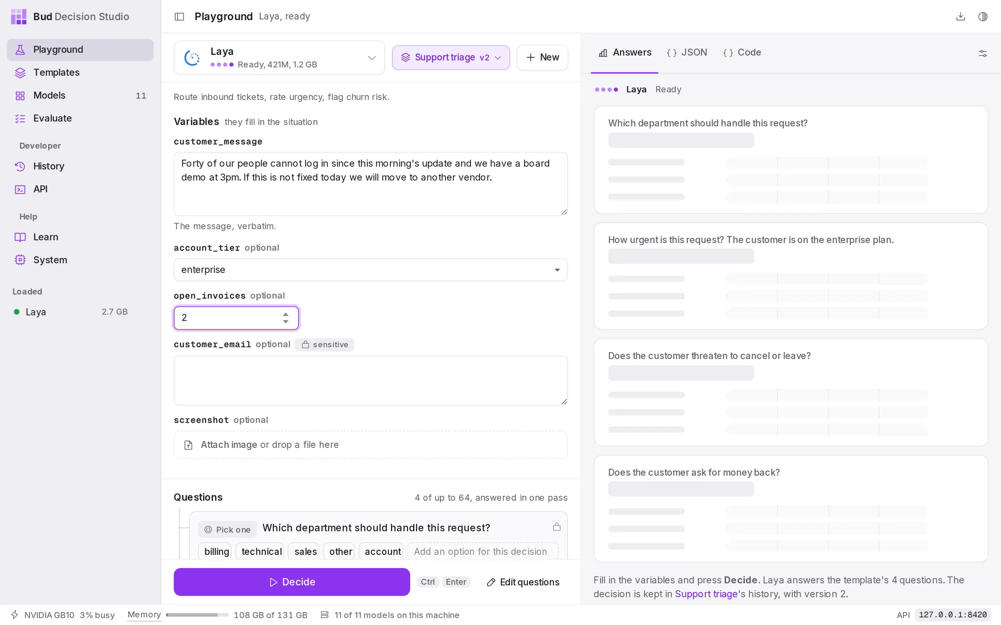Click the Bud Decision Studio logo icon

pyautogui.click(x=19, y=16)
